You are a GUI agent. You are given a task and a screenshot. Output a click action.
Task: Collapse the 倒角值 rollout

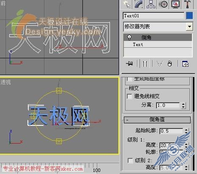tap(157, 120)
